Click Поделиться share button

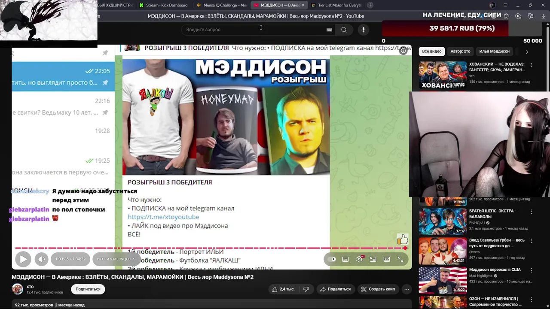335,289
